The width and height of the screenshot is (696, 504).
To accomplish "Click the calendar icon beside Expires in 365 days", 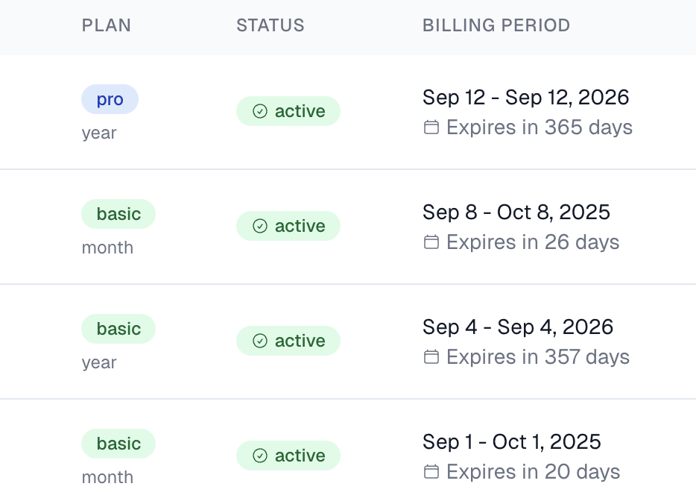I will (x=431, y=127).
